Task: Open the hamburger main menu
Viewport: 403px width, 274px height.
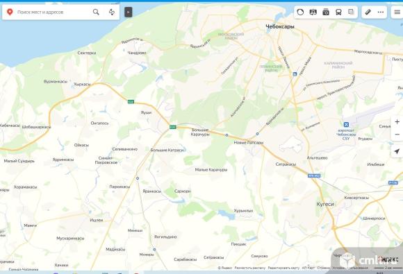Action: [397, 12]
